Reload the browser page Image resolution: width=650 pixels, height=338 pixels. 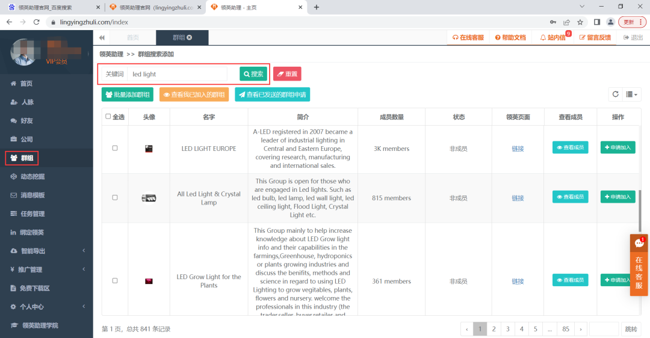pos(37,22)
